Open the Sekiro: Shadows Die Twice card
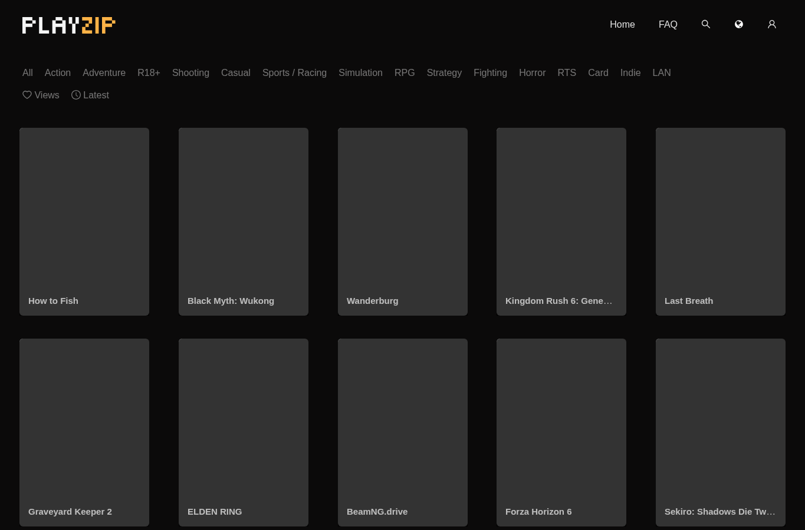Image resolution: width=805 pixels, height=530 pixels. click(721, 432)
